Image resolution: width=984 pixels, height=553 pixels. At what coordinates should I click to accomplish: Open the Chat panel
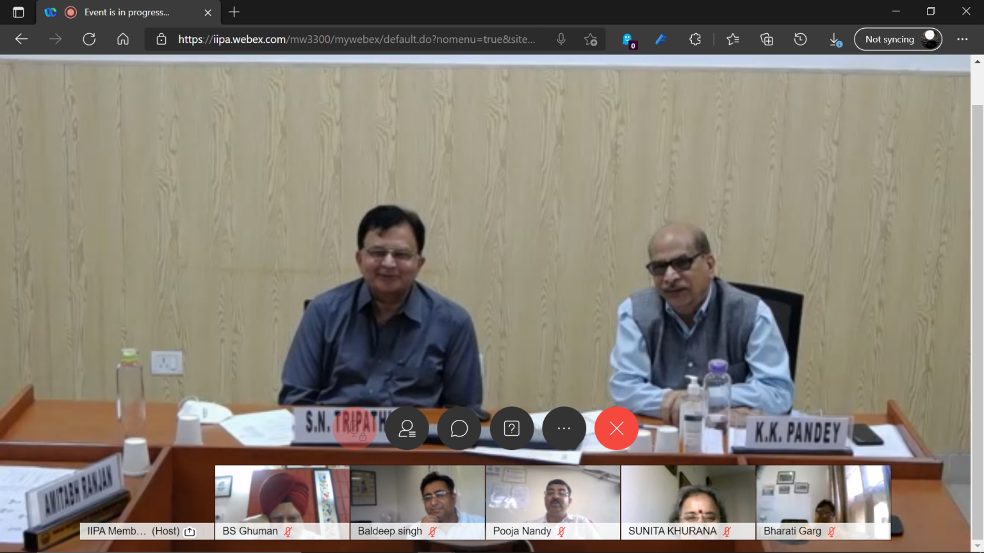(459, 428)
